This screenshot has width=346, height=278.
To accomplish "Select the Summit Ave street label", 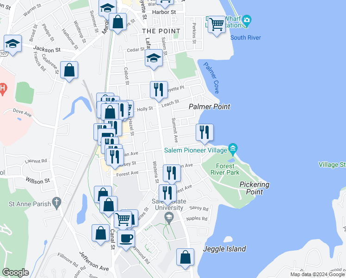I will [175, 130].
